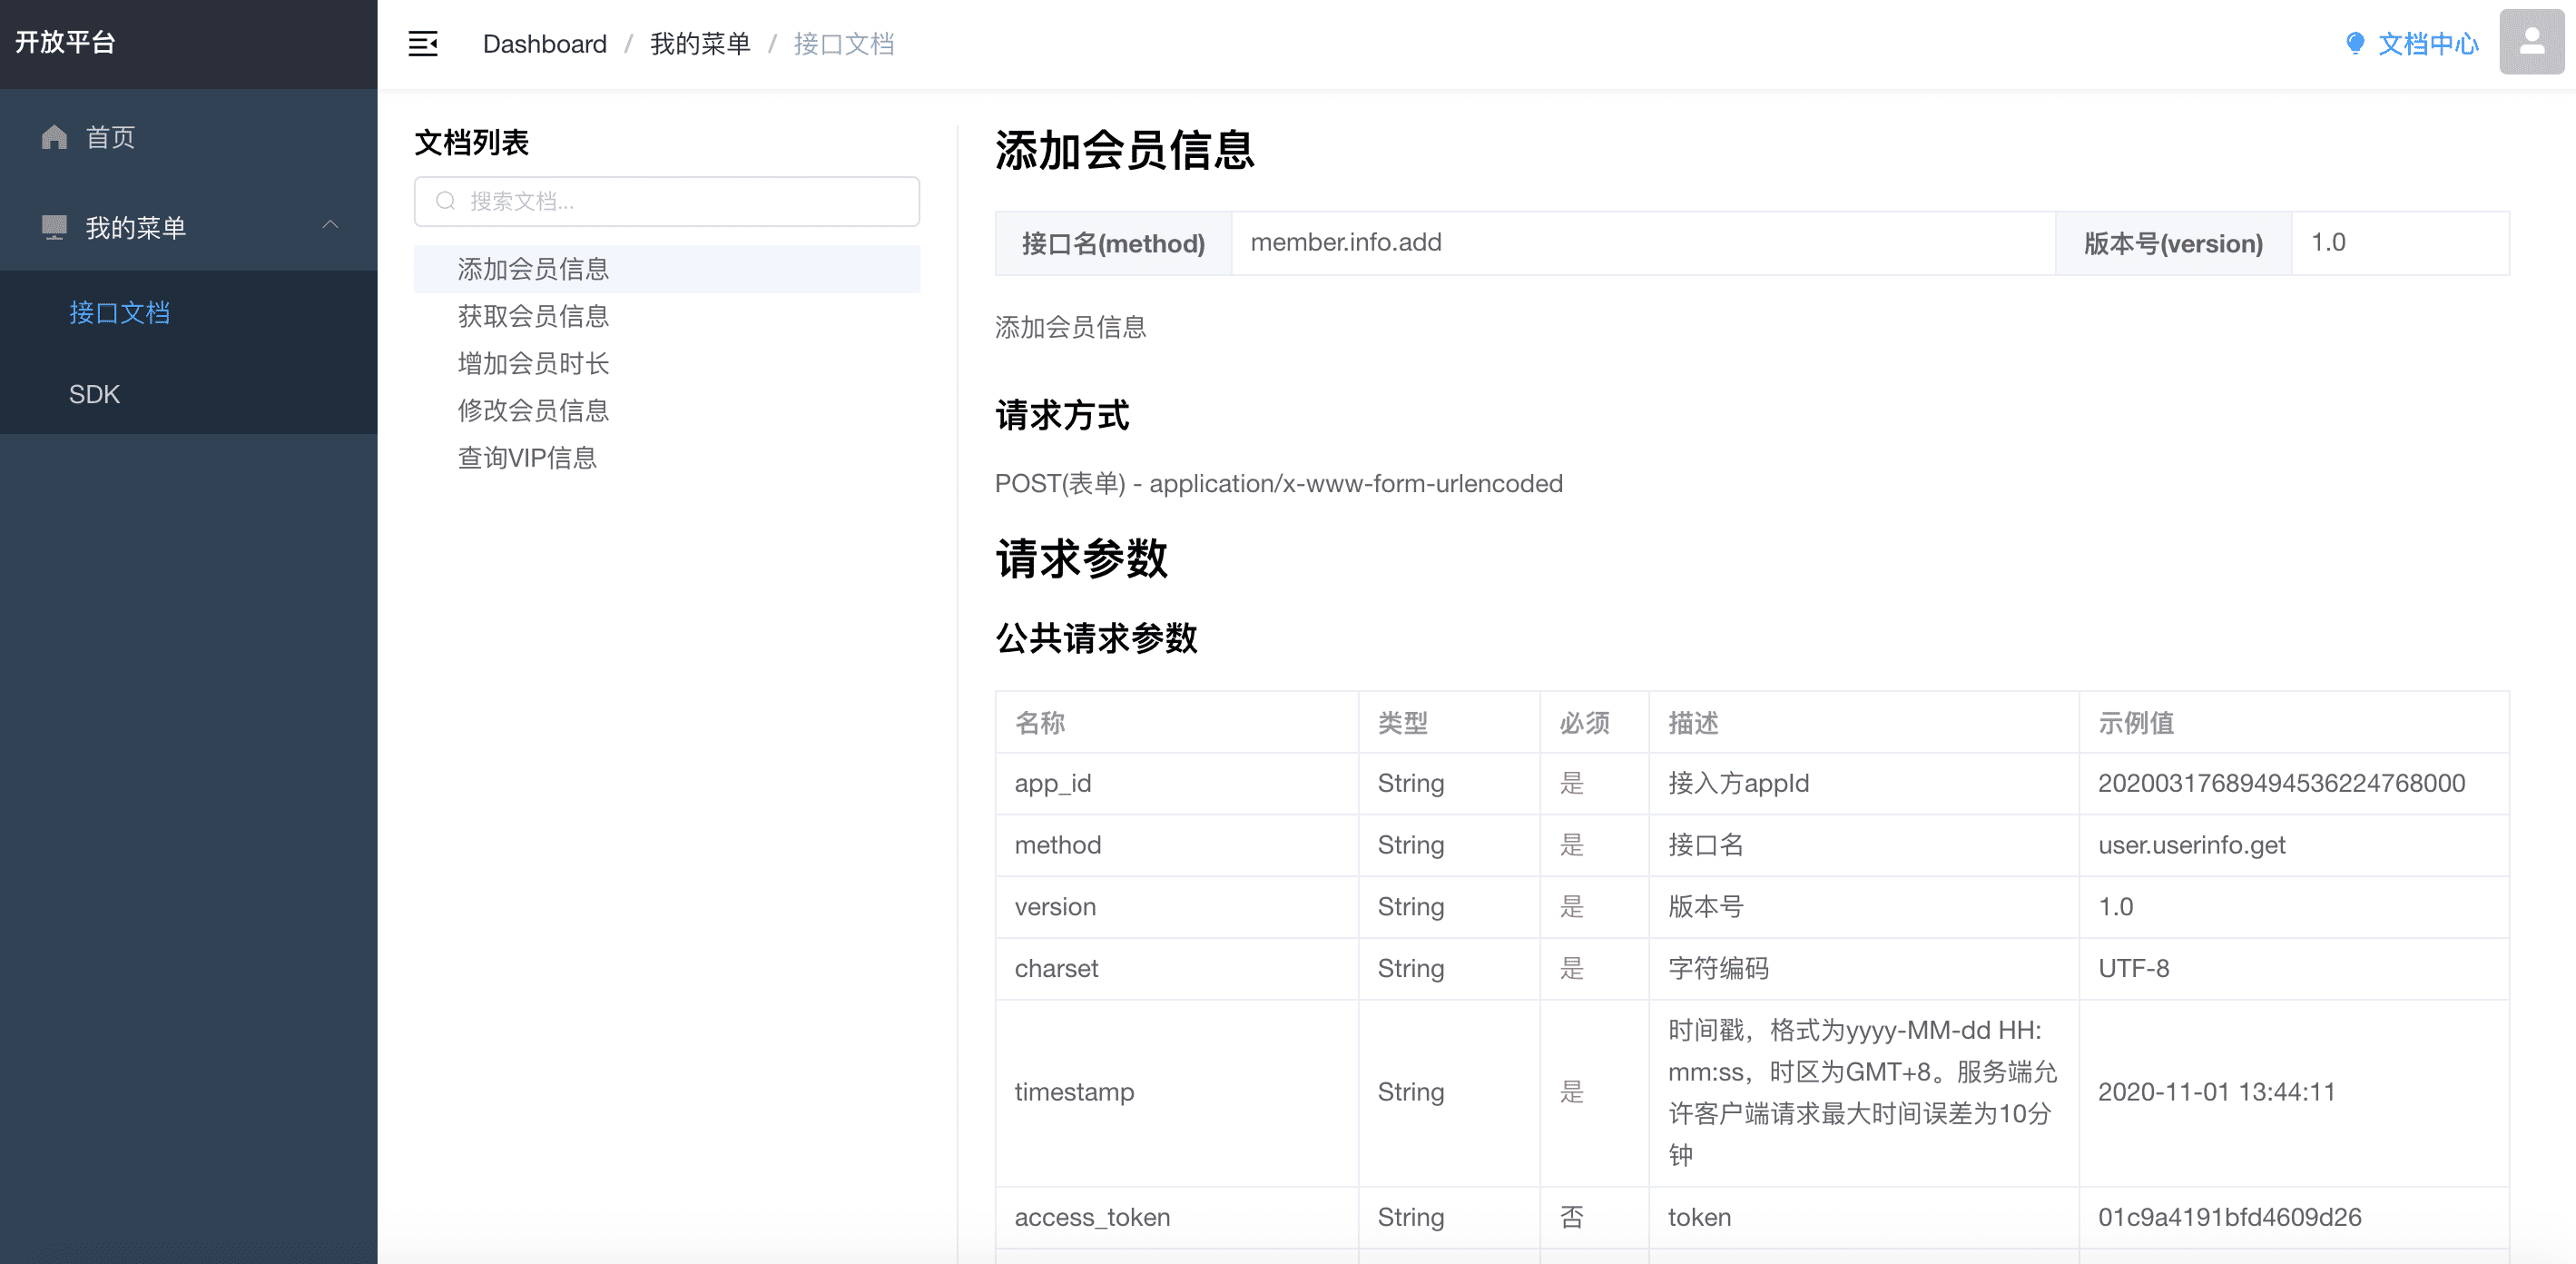Open the 文档中心 link in the header

2427,43
